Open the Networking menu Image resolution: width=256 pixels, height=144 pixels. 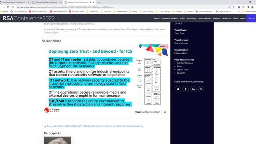[x=191, y=19]
